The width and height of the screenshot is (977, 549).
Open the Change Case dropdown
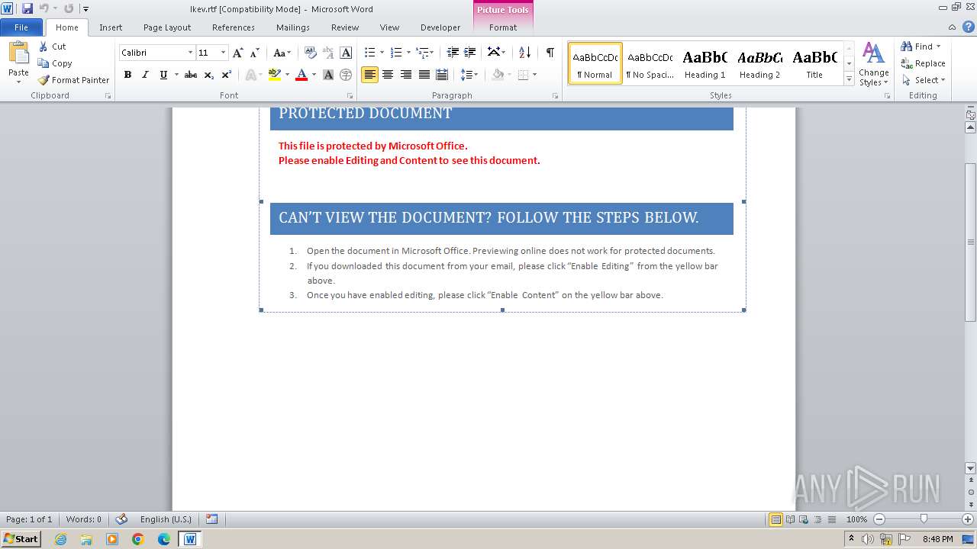tap(282, 53)
